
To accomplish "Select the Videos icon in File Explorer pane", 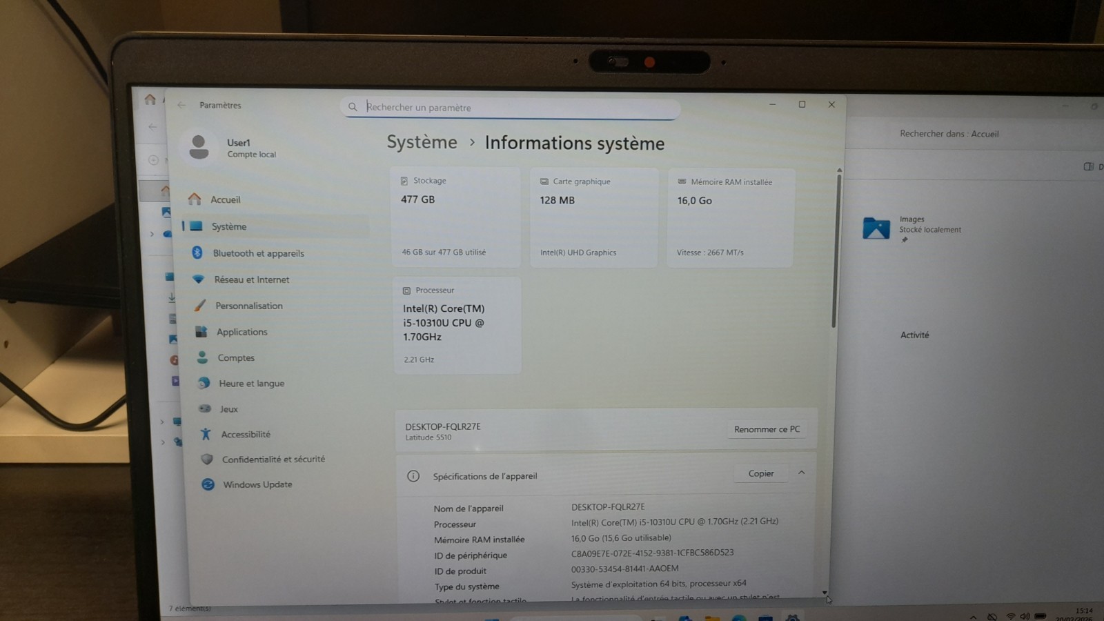I will point(175,381).
